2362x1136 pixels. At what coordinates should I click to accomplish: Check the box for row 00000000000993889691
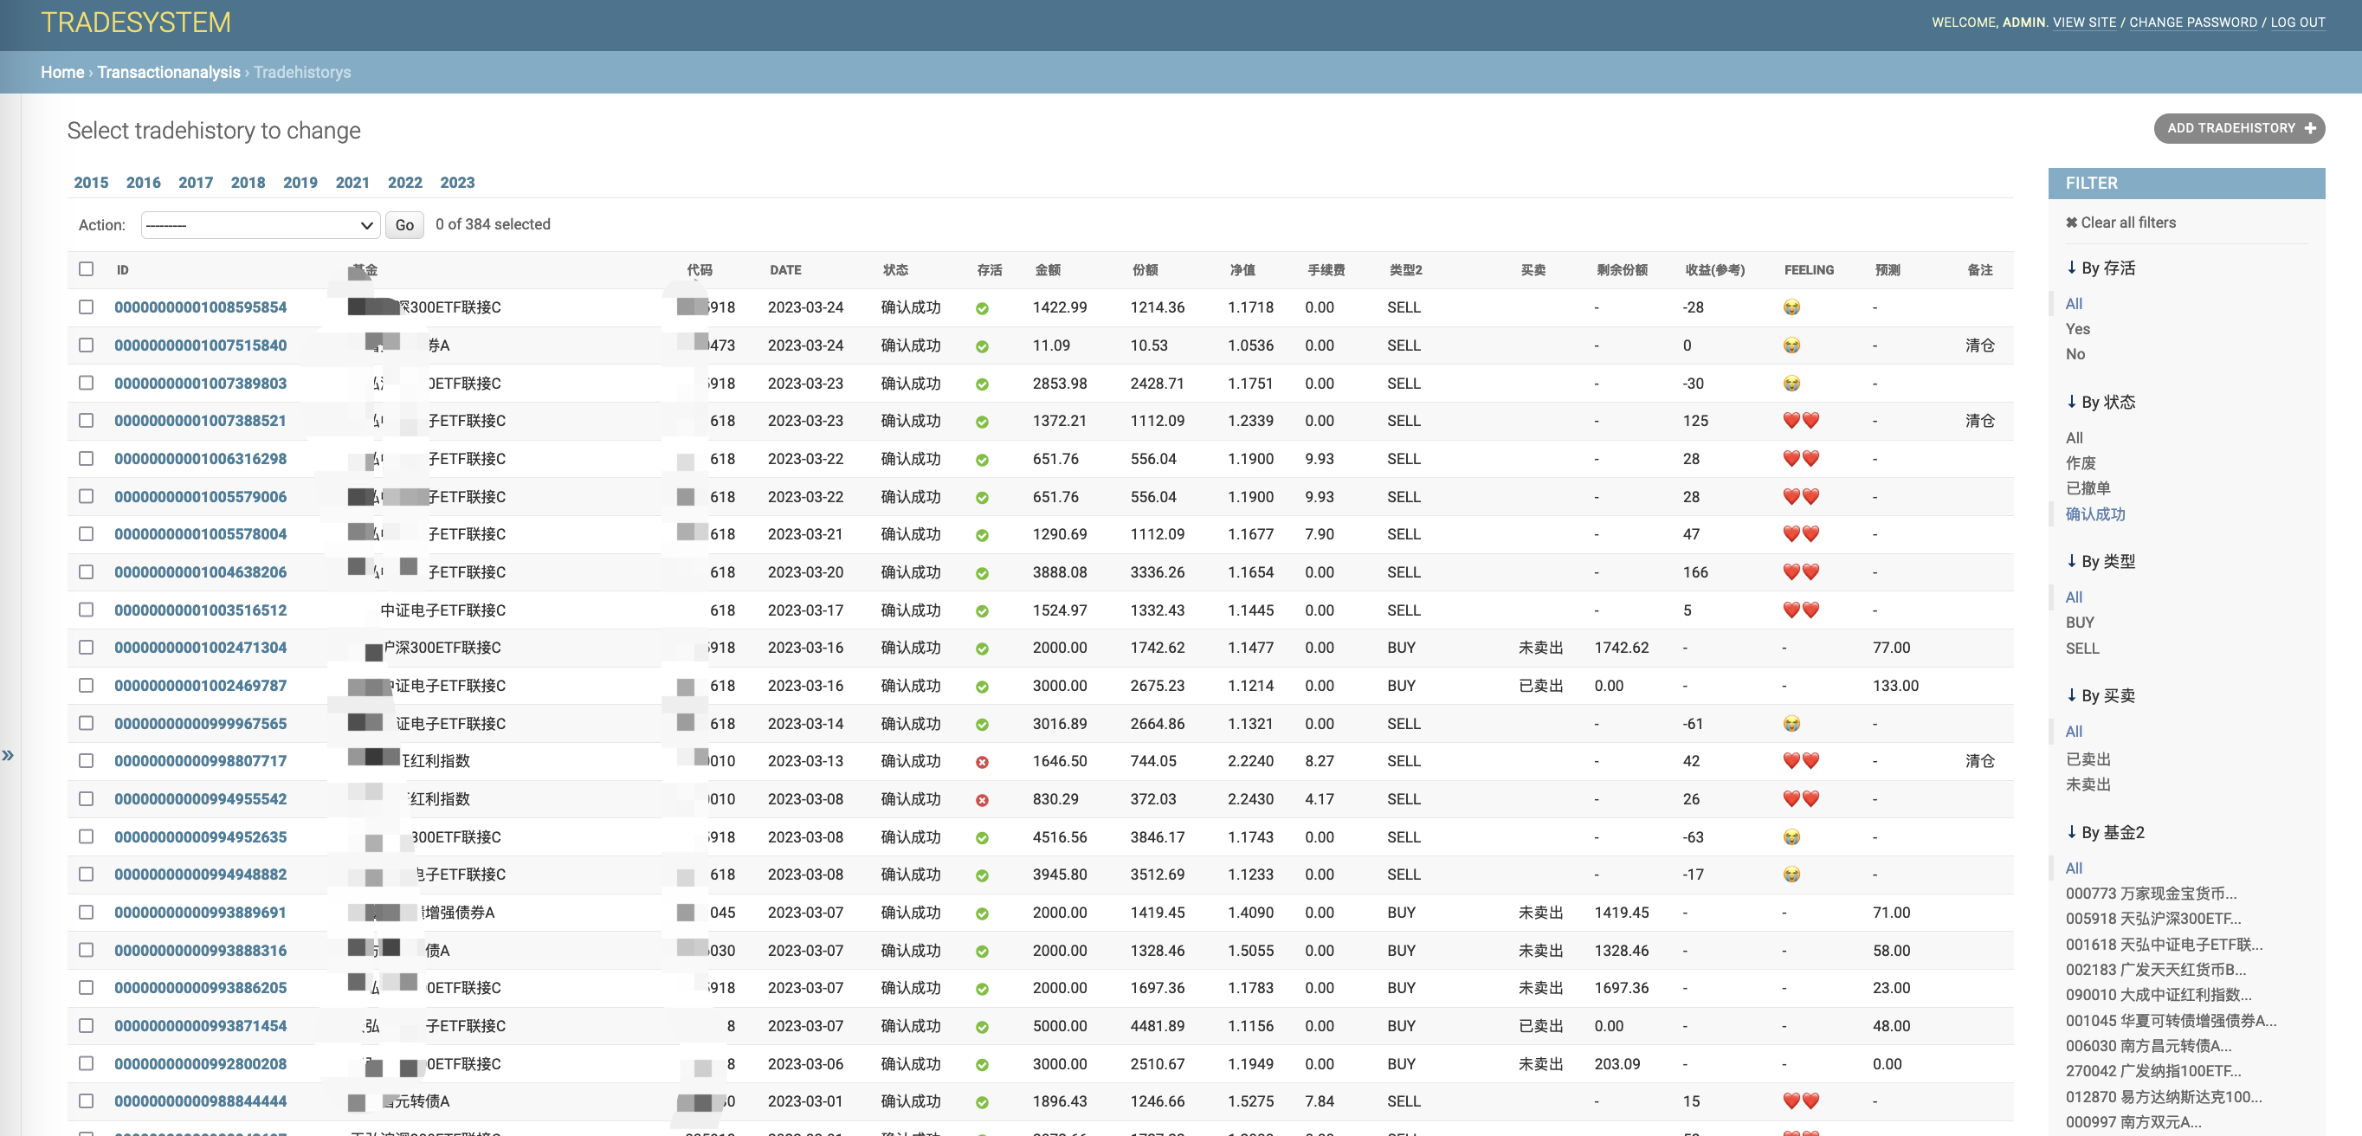click(87, 912)
